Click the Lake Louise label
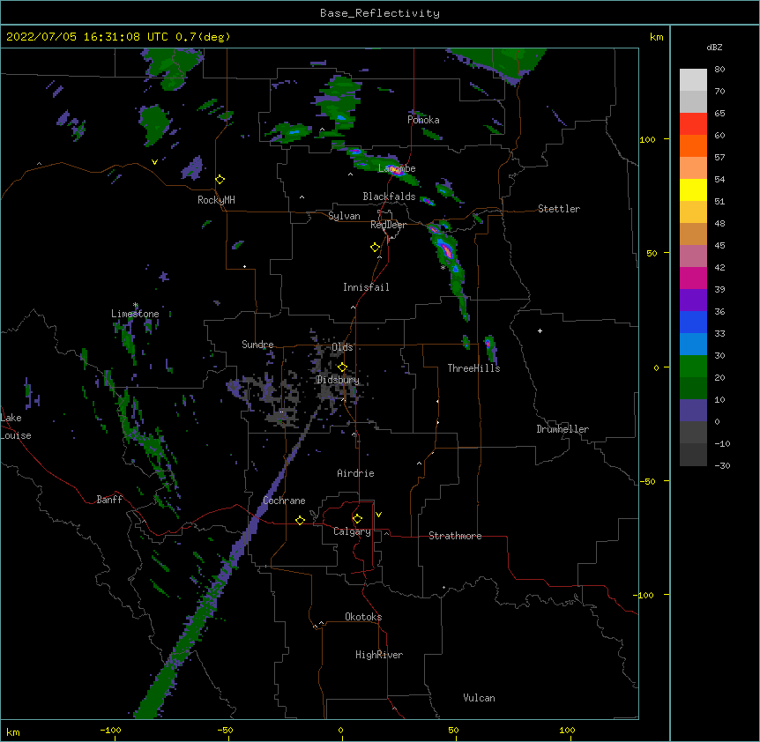 14,427
